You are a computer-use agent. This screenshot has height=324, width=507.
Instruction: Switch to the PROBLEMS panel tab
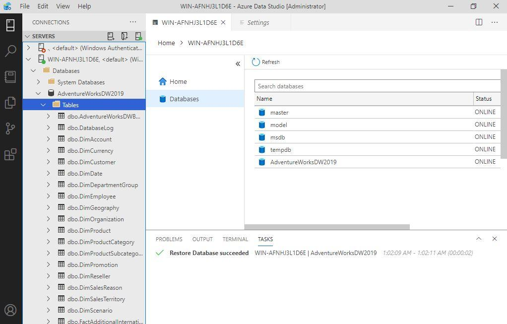point(169,239)
